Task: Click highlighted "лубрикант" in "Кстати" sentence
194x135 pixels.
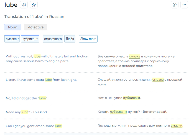Action: tap(118, 112)
